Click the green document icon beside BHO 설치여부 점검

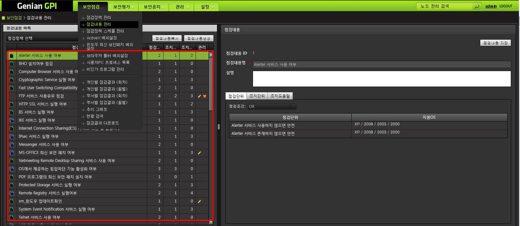click(x=12, y=64)
